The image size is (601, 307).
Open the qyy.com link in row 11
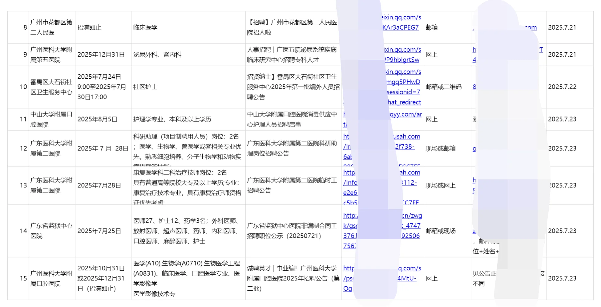(x=406, y=114)
